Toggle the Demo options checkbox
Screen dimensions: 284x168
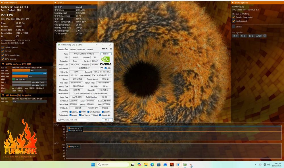3,47
